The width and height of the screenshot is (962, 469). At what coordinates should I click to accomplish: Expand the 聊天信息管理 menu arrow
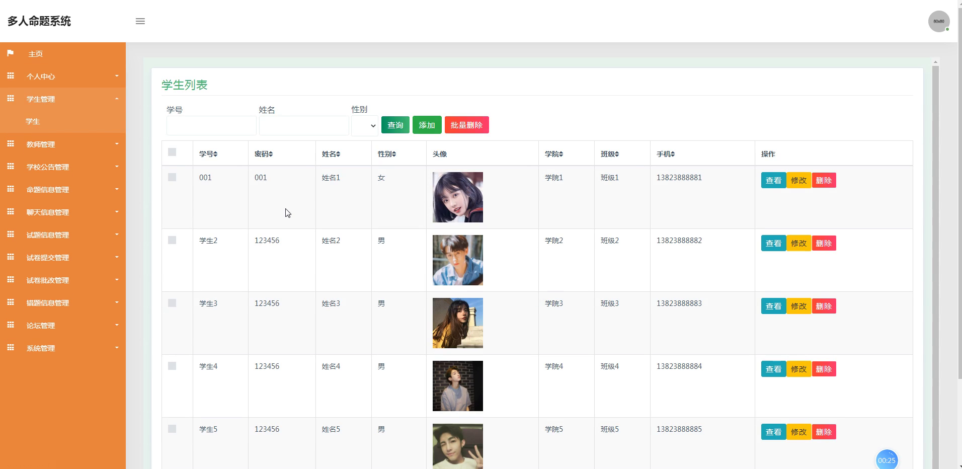pyautogui.click(x=117, y=212)
